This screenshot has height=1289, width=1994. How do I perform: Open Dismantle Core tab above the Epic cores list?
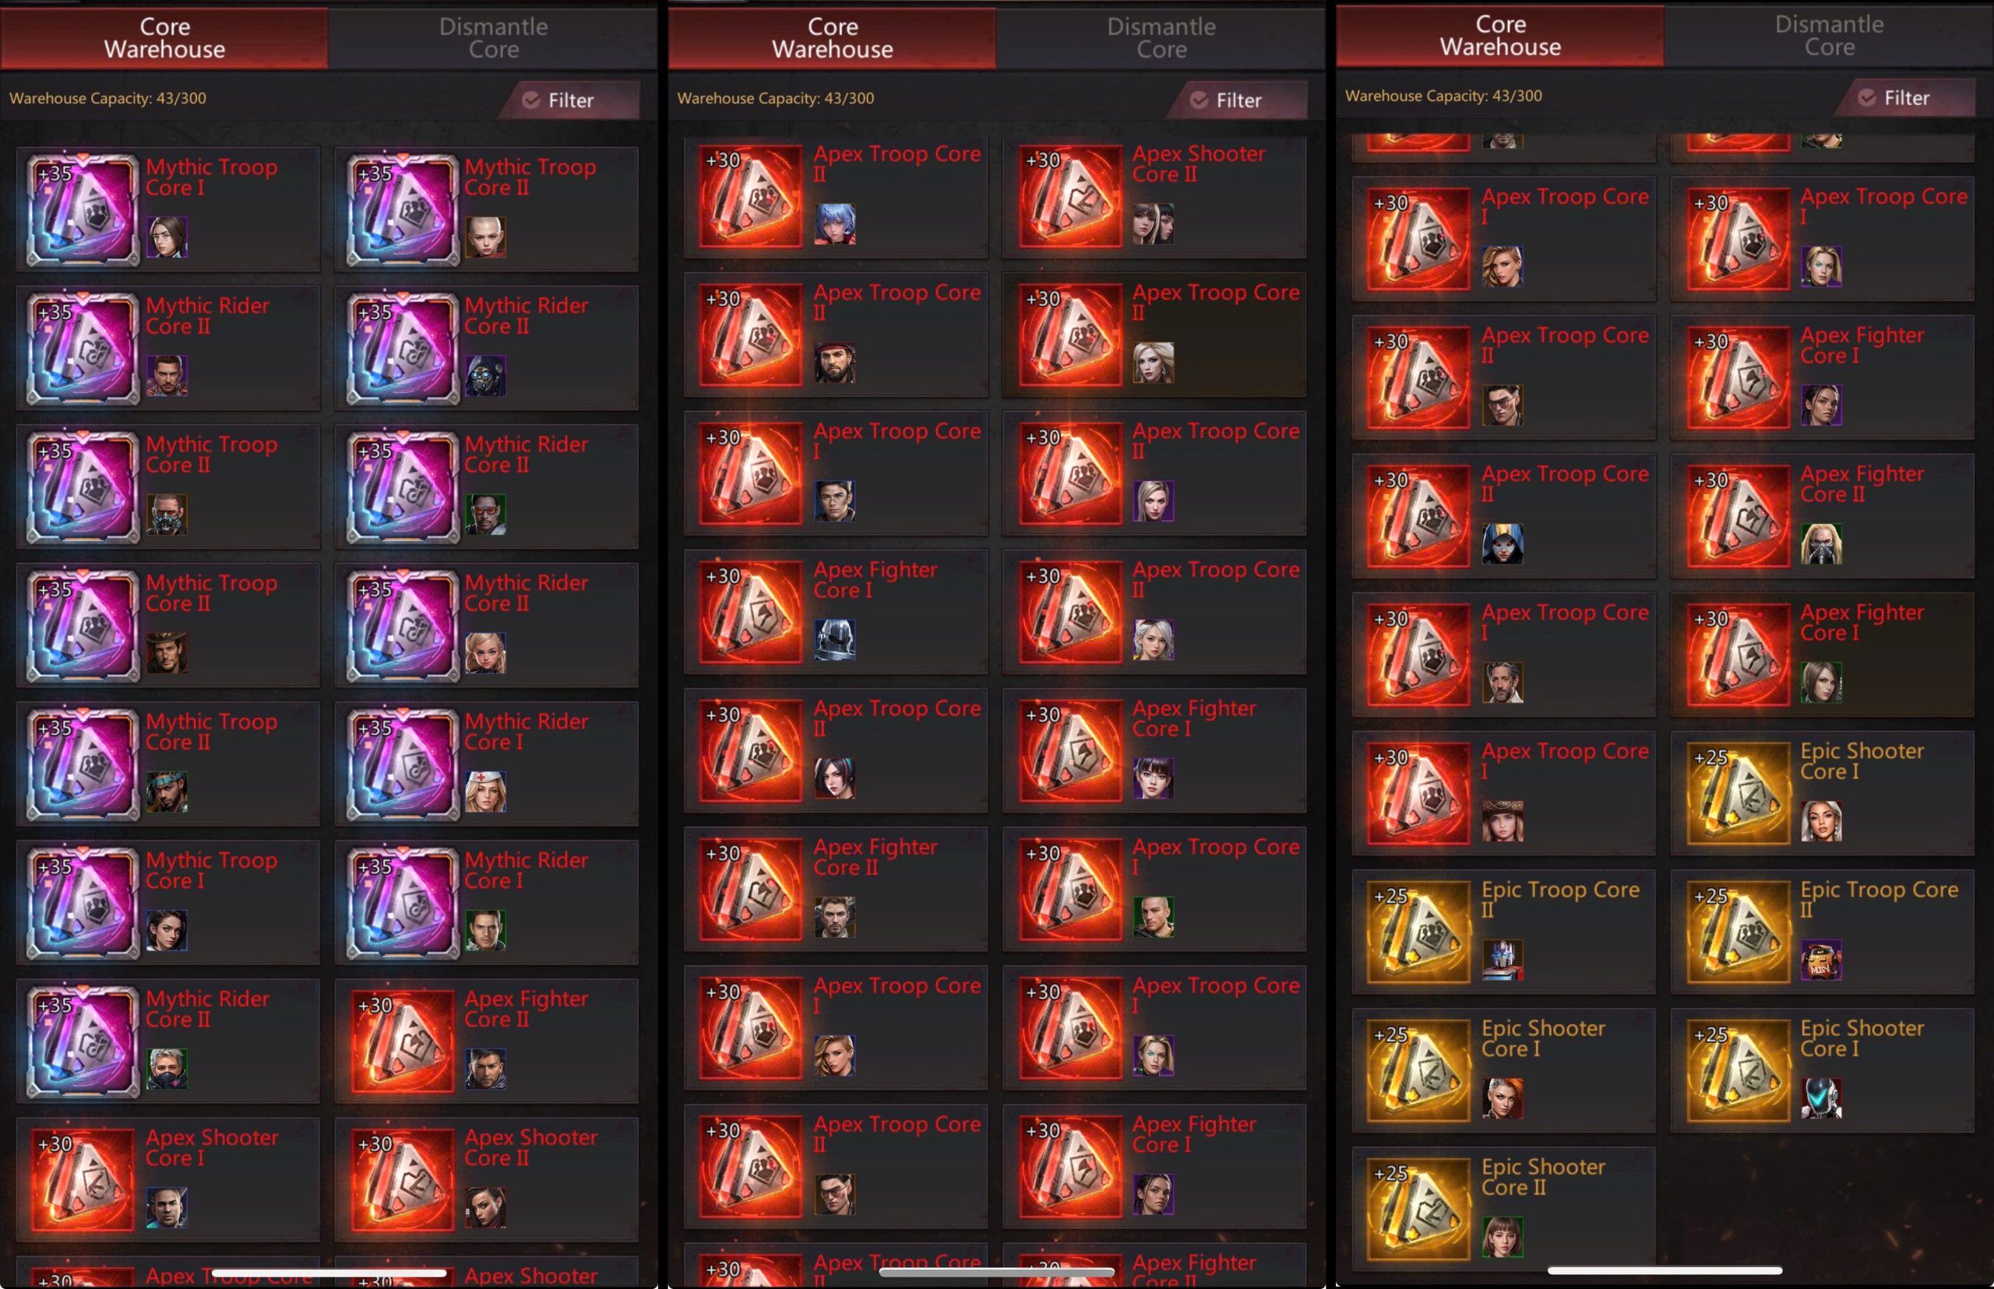point(1829,35)
